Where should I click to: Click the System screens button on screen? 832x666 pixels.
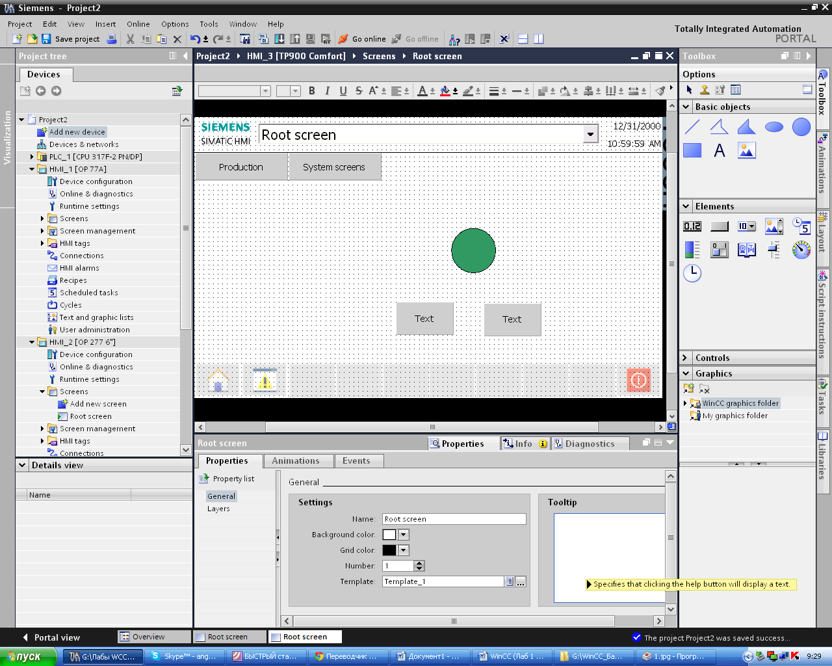[334, 167]
